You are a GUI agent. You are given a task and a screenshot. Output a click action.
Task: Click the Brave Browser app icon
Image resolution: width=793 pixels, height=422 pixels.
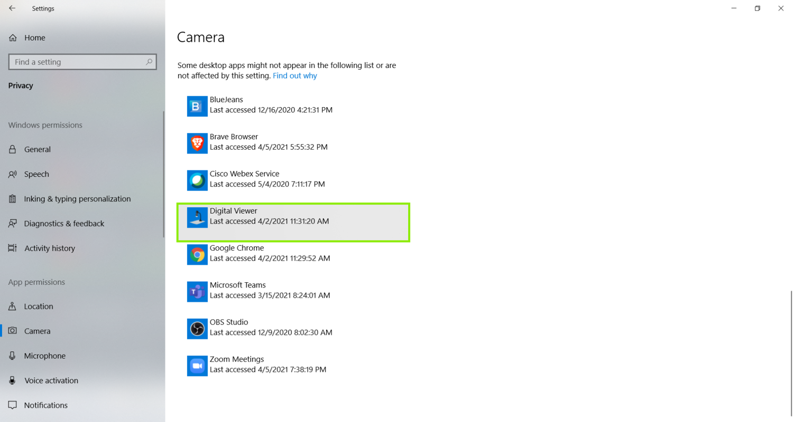[196, 143]
